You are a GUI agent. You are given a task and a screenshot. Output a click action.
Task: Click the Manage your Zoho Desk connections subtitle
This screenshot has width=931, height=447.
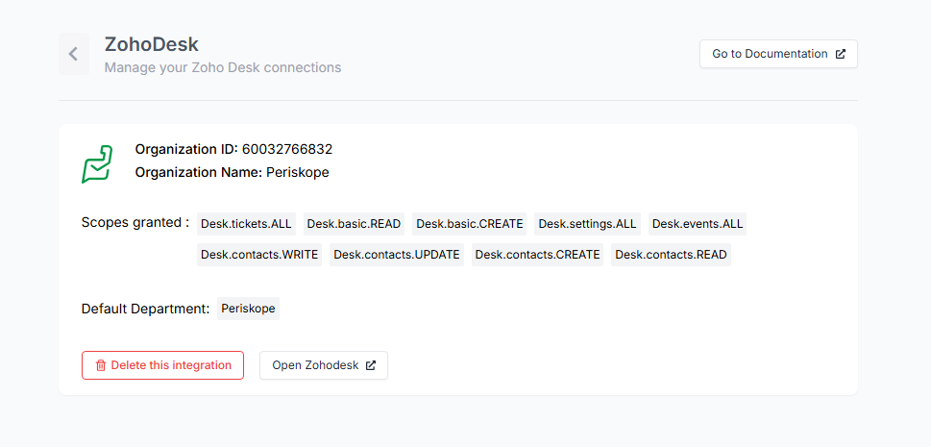click(x=223, y=67)
